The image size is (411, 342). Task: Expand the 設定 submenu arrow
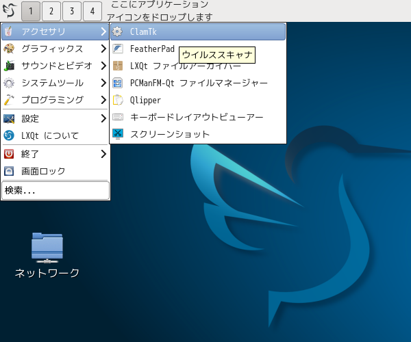(x=103, y=119)
